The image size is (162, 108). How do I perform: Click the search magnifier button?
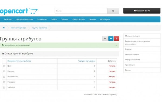(113, 11)
